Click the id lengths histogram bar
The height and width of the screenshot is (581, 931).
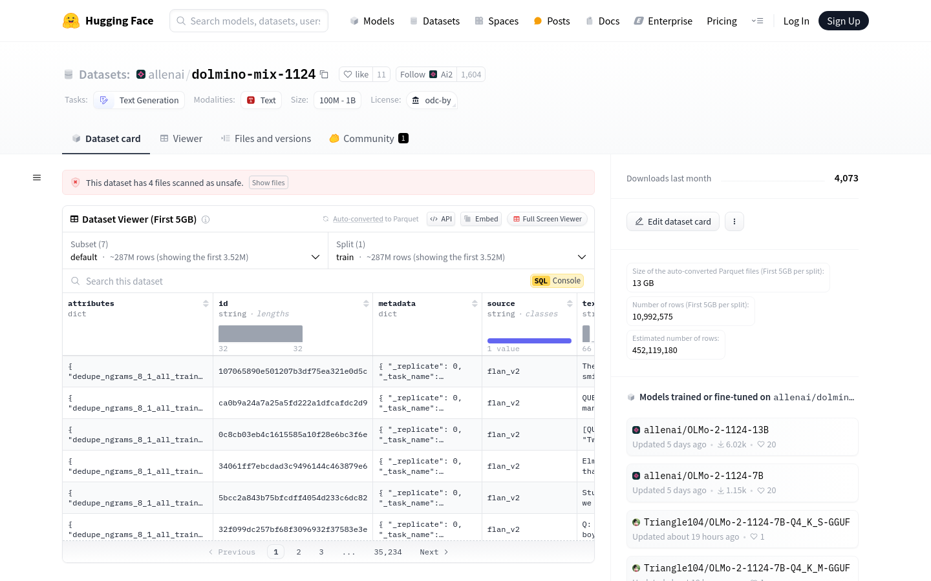(261, 334)
